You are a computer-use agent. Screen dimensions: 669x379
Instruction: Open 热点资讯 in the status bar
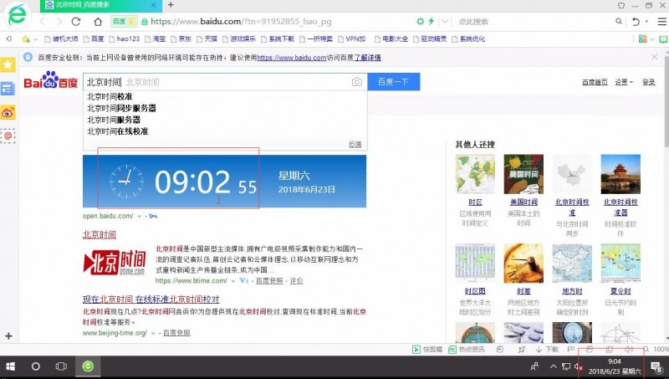point(467,350)
